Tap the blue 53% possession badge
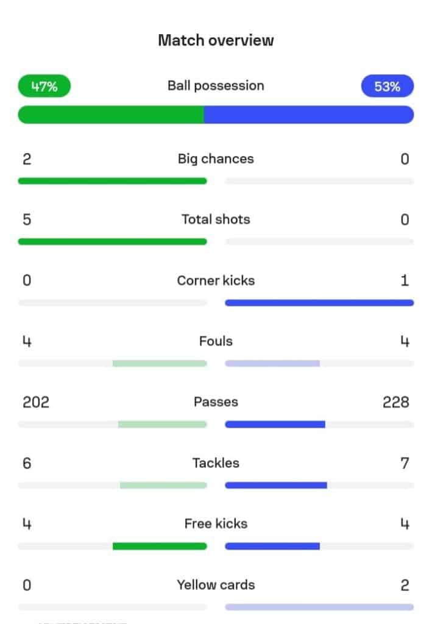Screen dimensions: 432x624 tap(388, 87)
